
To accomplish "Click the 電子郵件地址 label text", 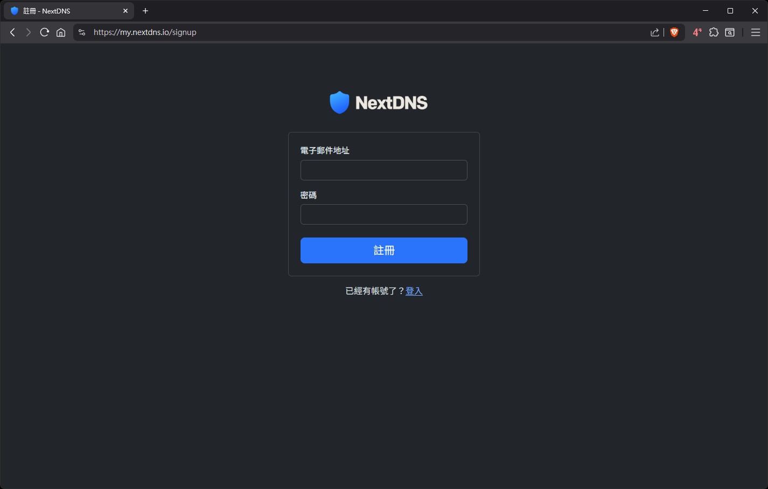I will coord(325,150).
